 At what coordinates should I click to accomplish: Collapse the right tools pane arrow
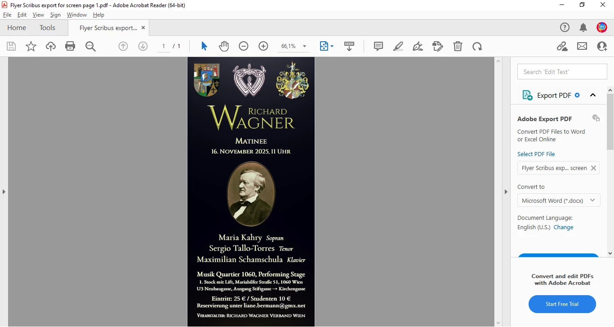pos(506,192)
